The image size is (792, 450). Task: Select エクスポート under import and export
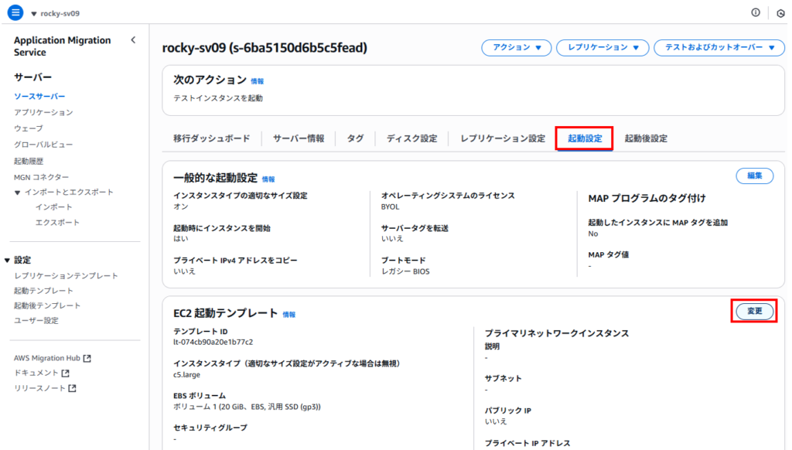(57, 222)
